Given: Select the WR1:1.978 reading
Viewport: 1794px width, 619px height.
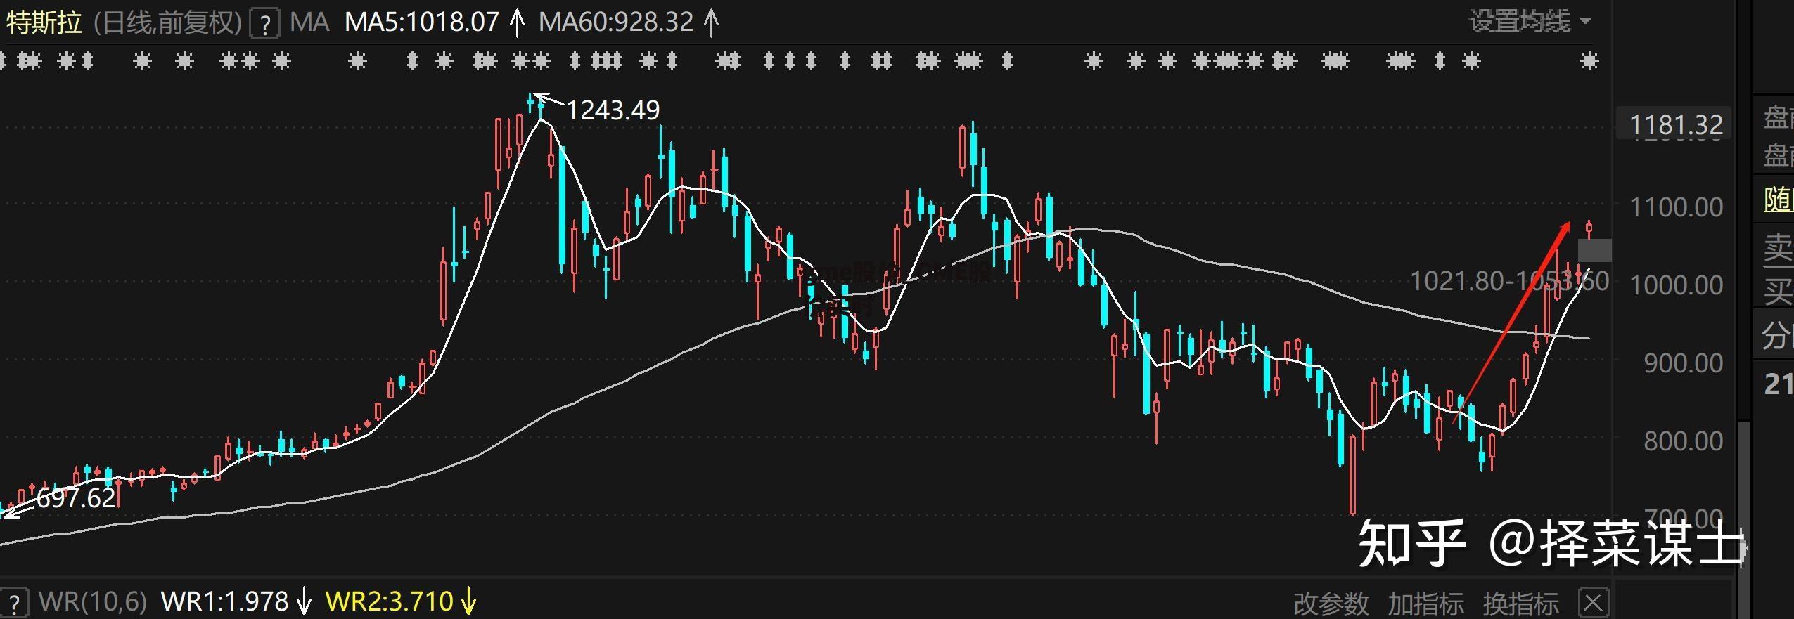Looking at the screenshot, I should click(x=225, y=601).
